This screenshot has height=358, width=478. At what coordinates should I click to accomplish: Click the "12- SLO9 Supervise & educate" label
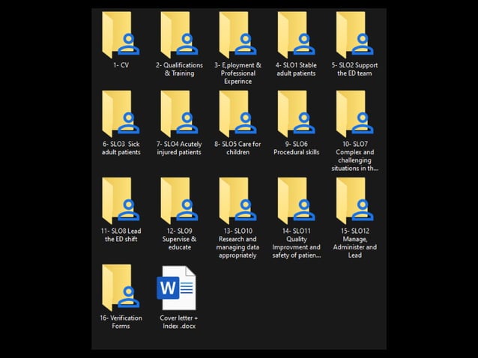point(179,239)
